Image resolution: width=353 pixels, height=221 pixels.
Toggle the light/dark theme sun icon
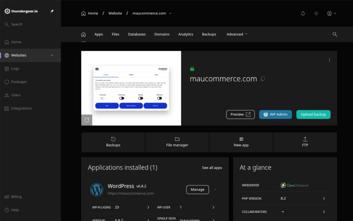point(316,13)
